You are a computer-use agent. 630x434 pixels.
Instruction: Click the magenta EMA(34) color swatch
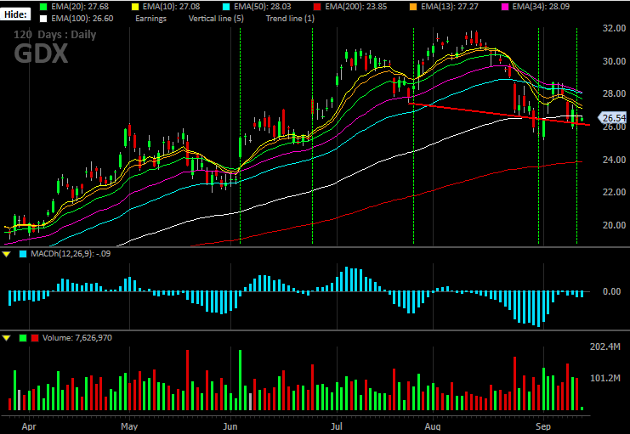point(505,7)
